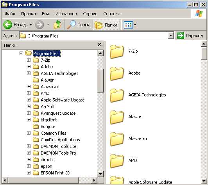
Task: Click the grey Forward arrow icon
Action: (x=39, y=25)
